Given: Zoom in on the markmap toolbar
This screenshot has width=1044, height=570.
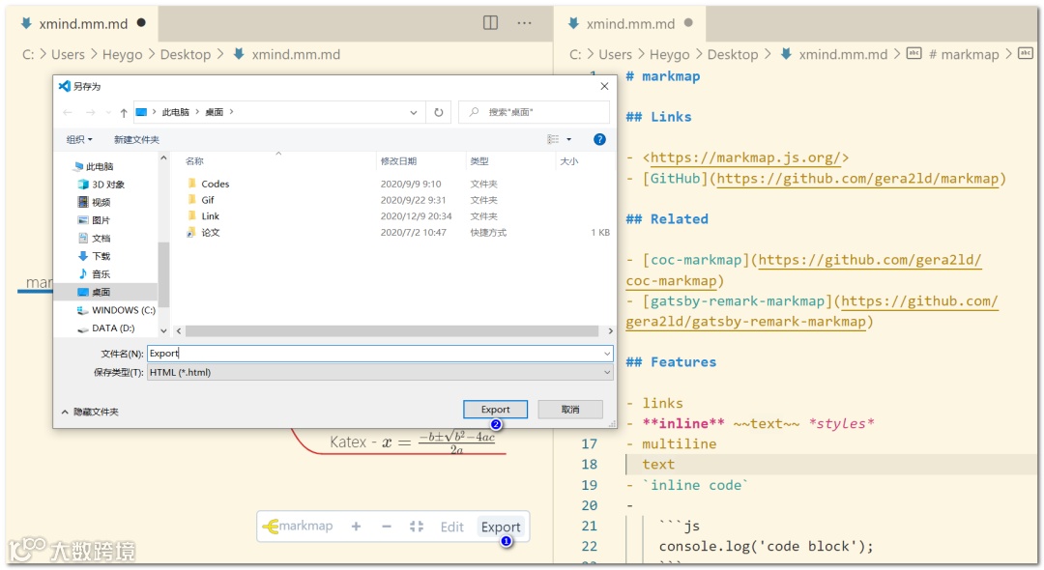Looking at the screenshot, I should point(356,527).
